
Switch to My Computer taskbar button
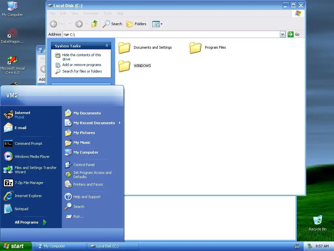[x=60, y=246]
